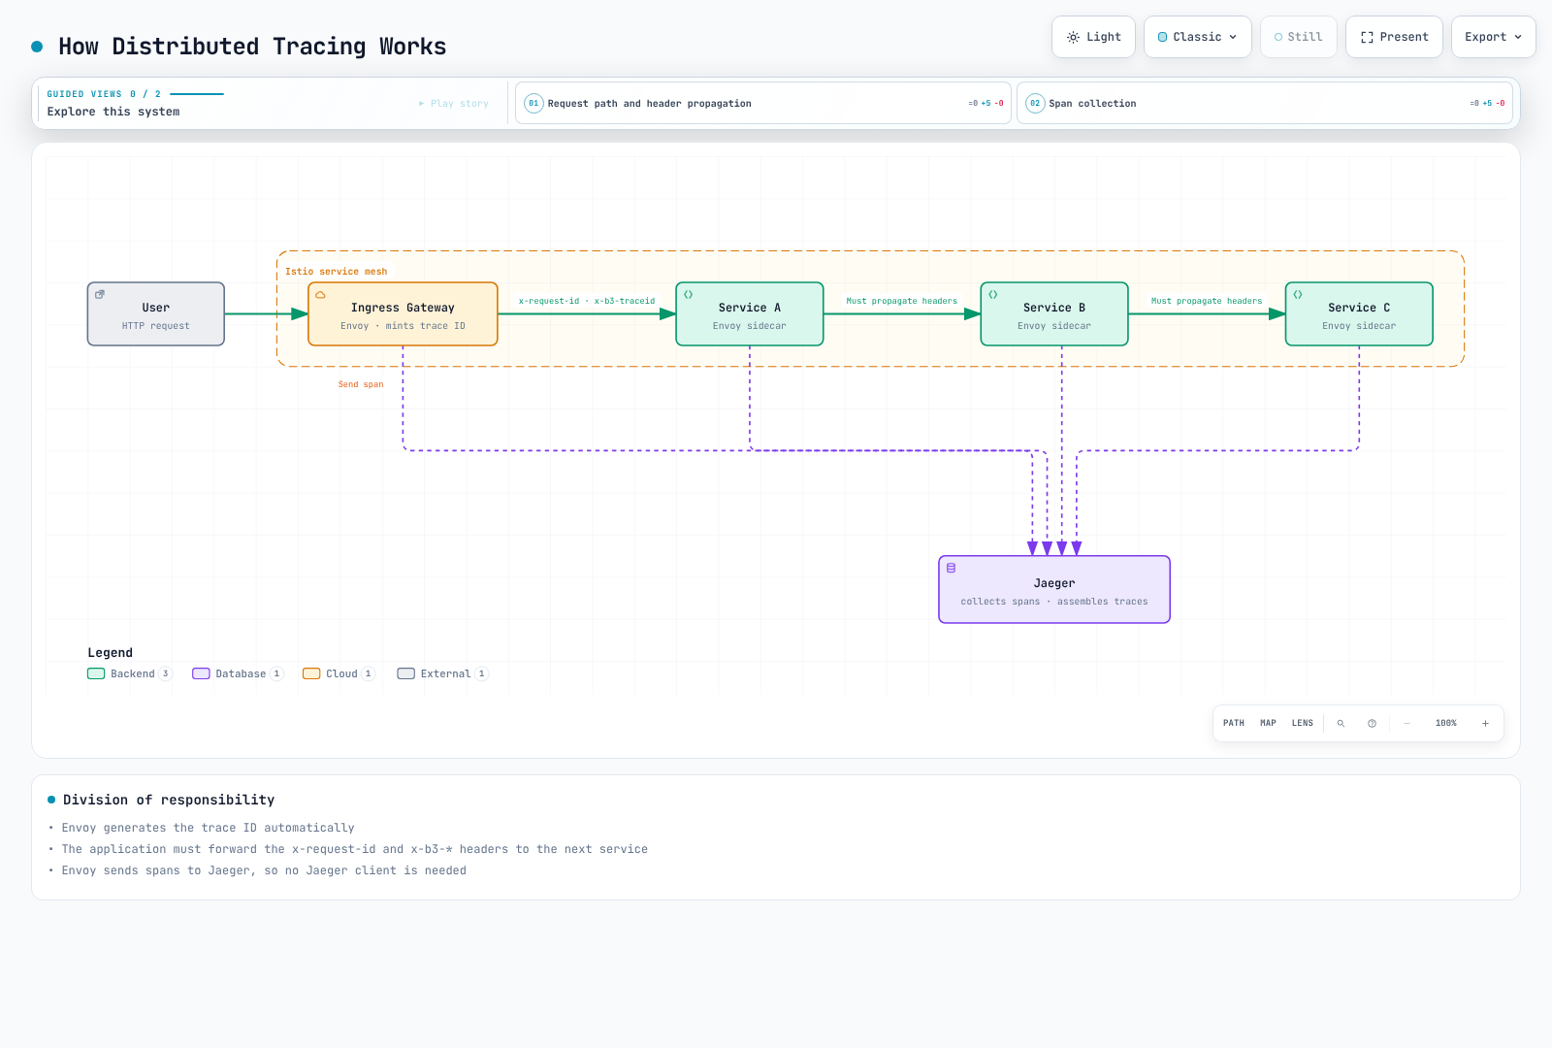Screen dimensions: 1552x1048
Task: Click the x-request-id · x-b3-traceid edge label
Action: pos(587,301)
